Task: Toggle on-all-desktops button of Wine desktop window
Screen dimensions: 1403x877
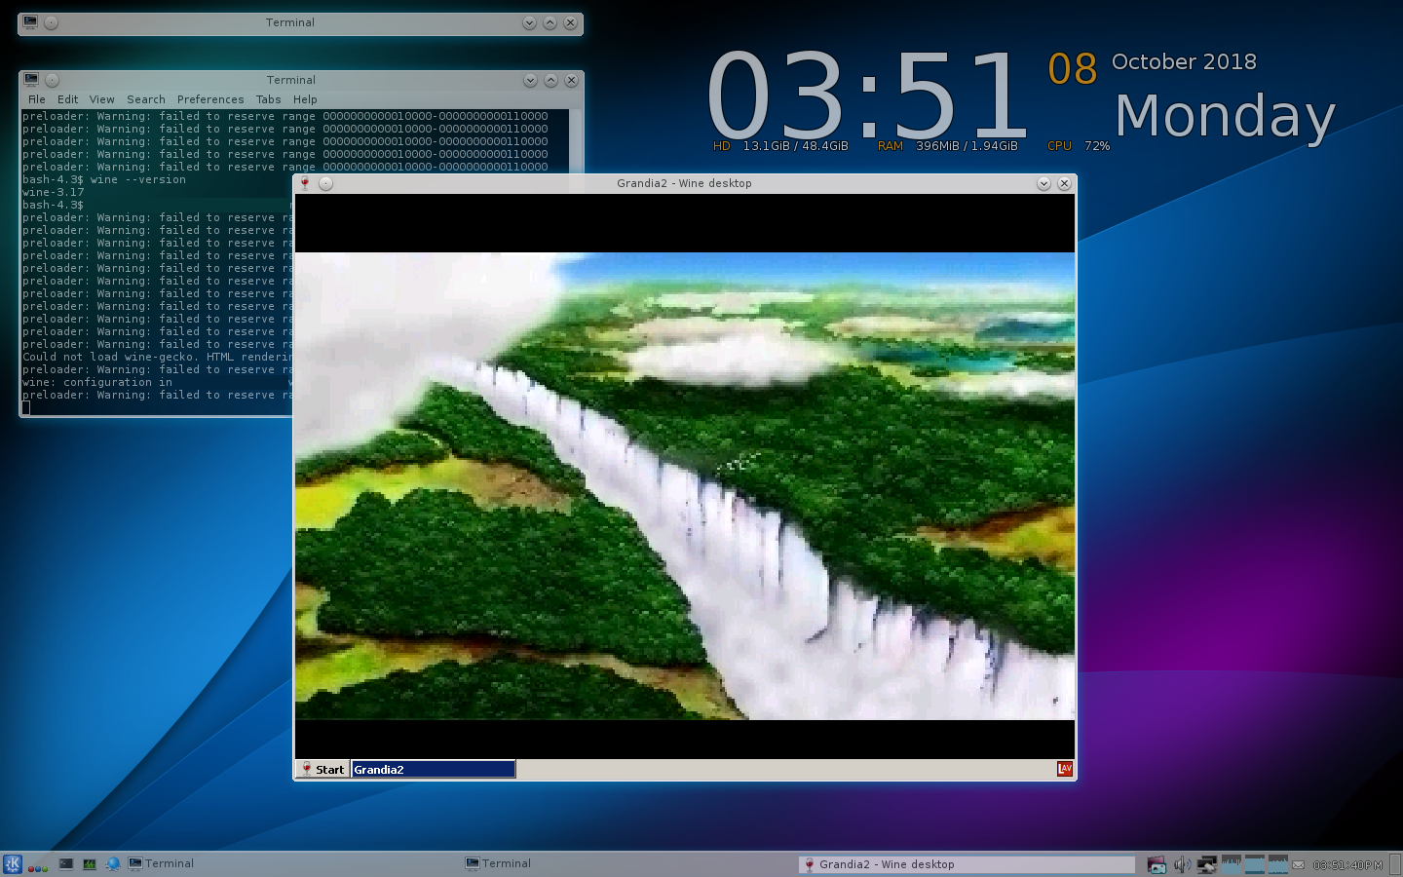Action: (x=326, y=183)
